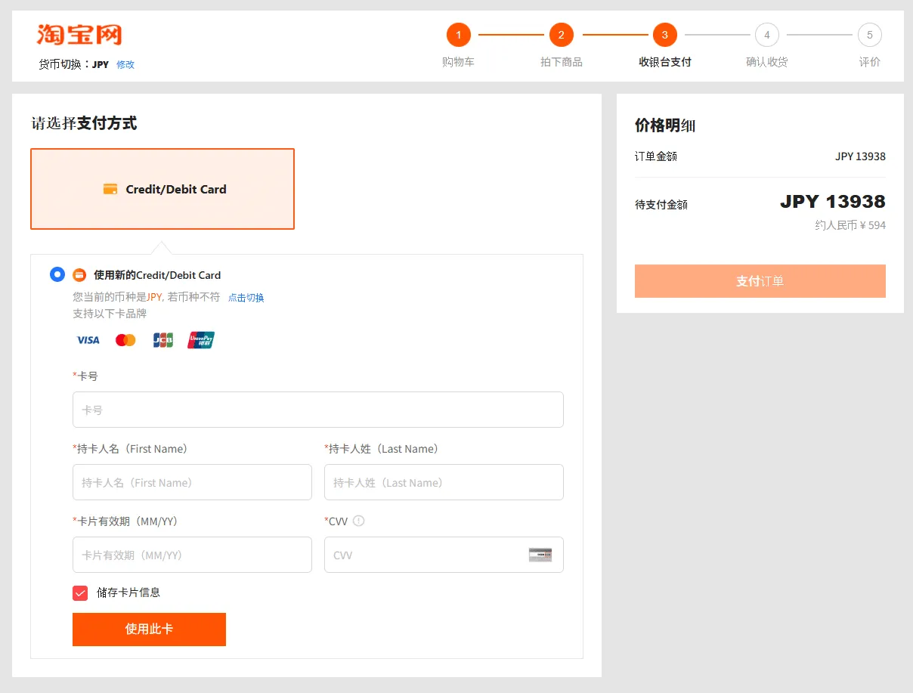Click the orange card icon beside 使用新的Credit/Debit Card
Screen dimensions: 913x693
coord(79,275)
